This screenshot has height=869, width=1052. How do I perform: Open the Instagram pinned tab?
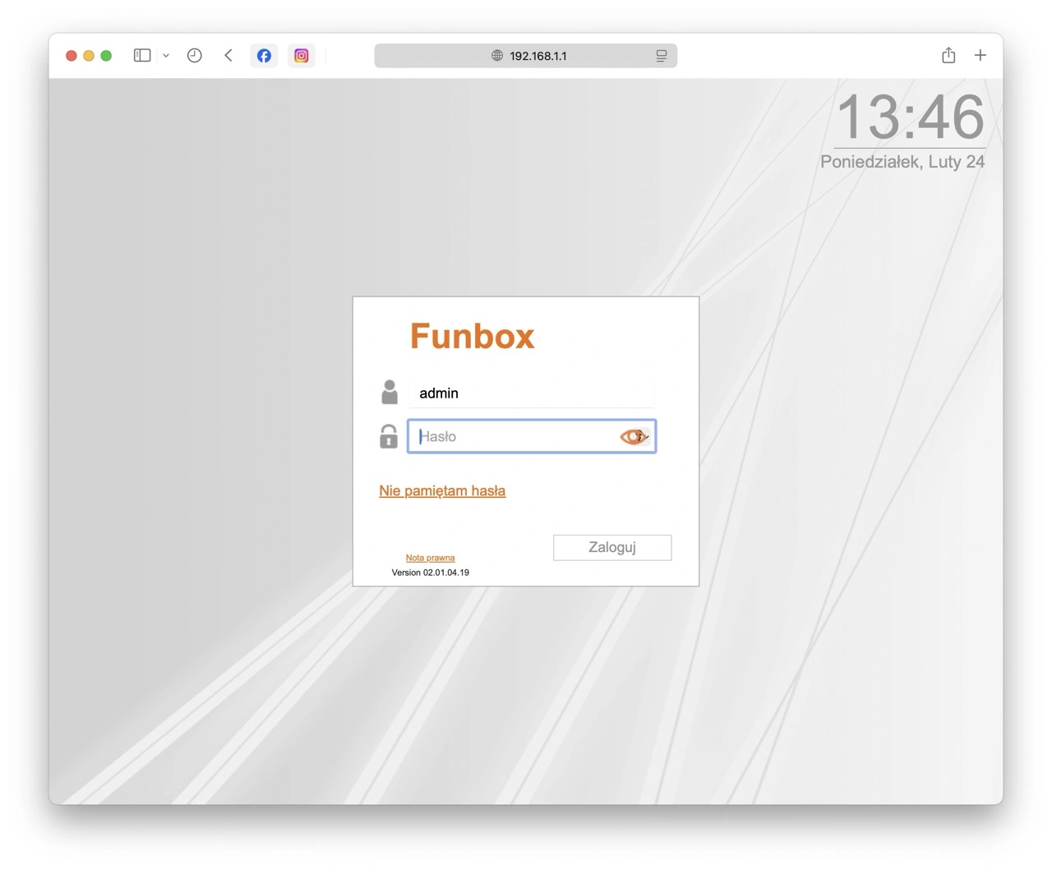pyautogui.click(x=302, y=56)
